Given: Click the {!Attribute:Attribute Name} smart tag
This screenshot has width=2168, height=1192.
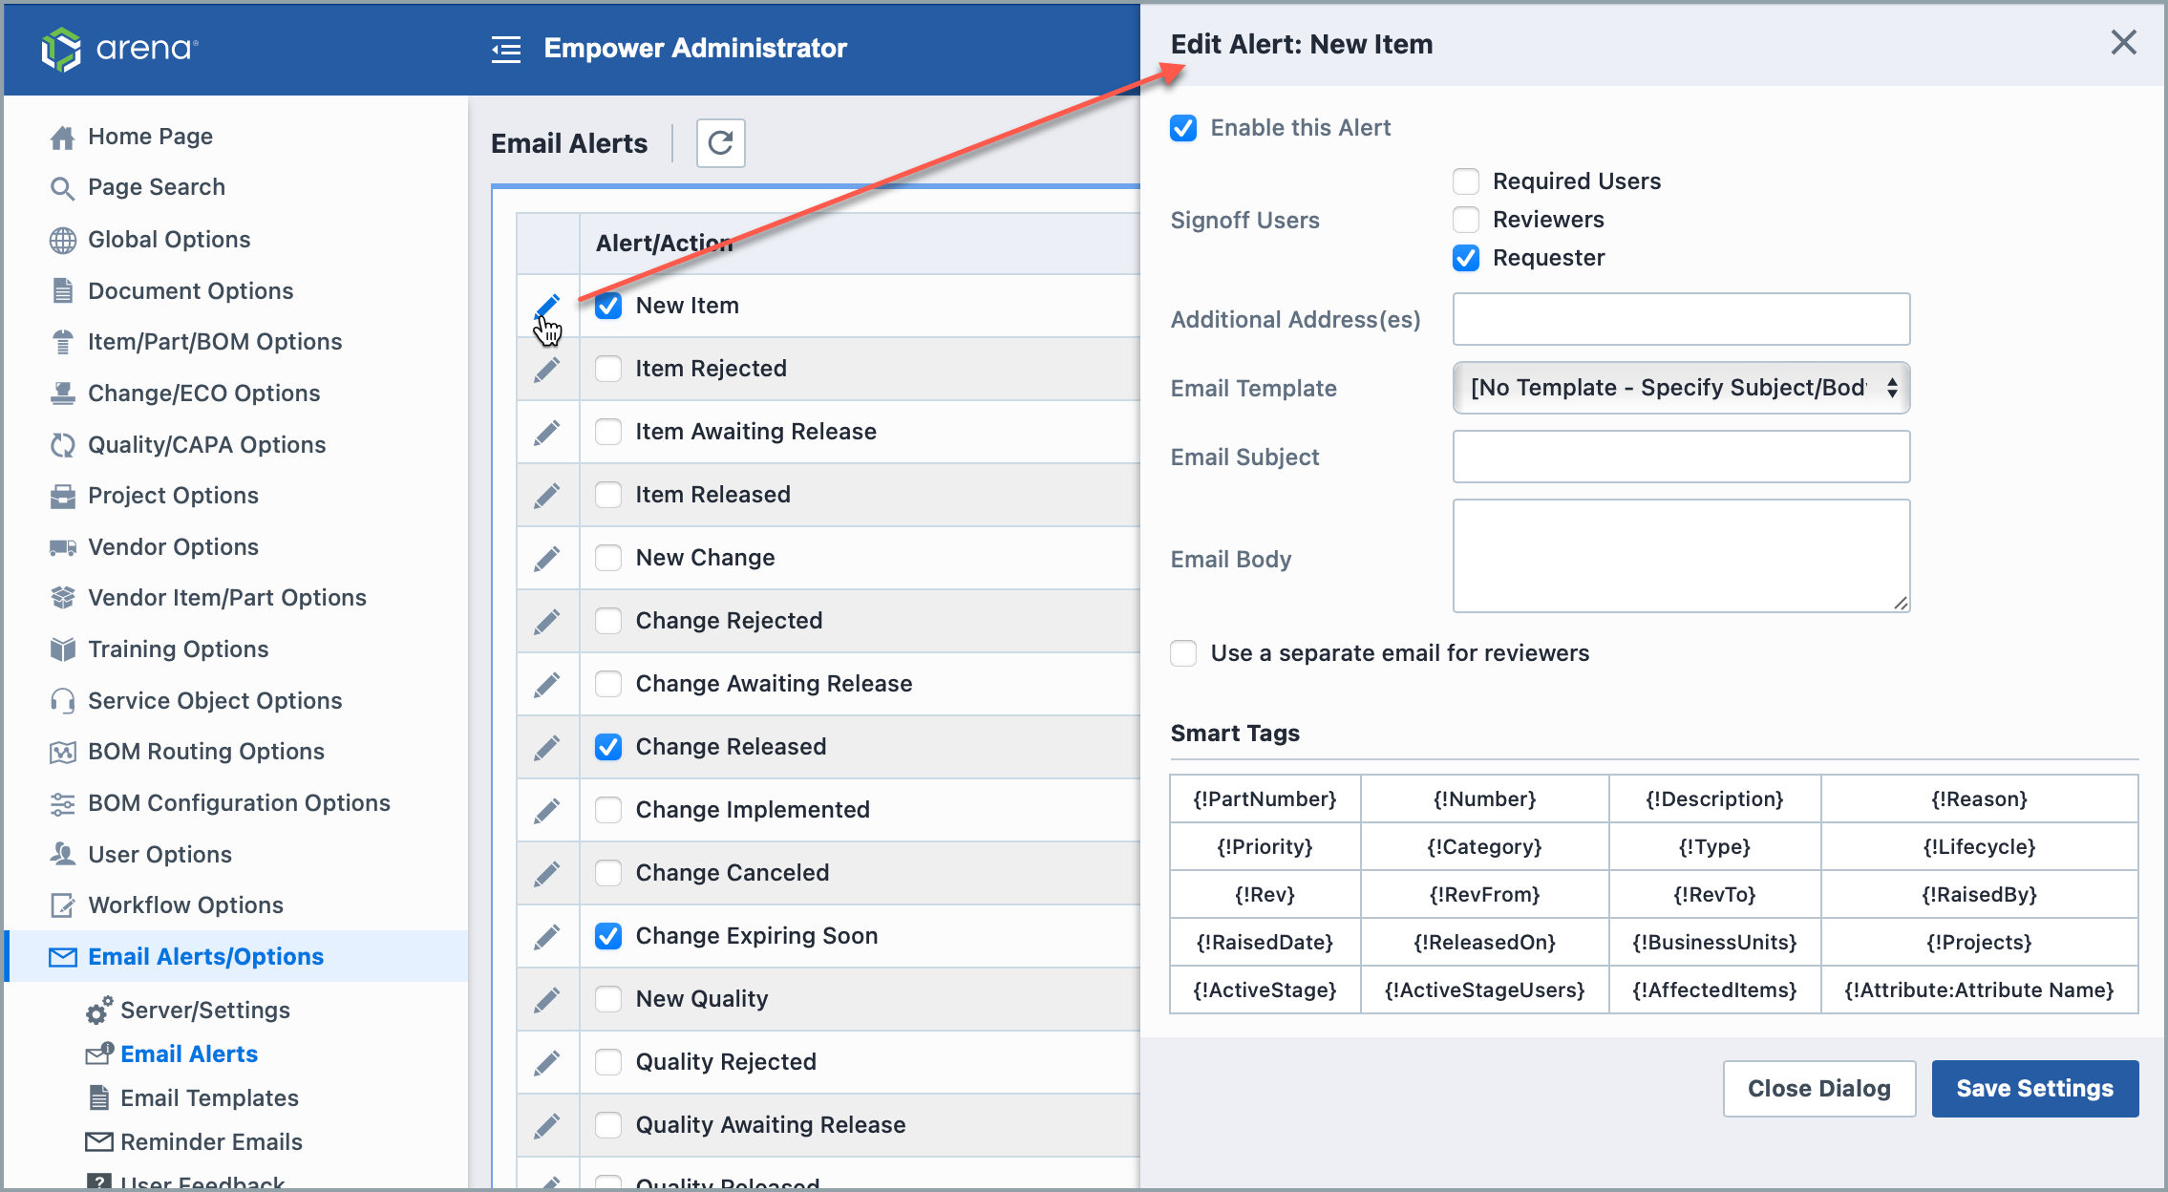Looking at the screenshot, I should pyautogui.click(x=1979, y=990).
